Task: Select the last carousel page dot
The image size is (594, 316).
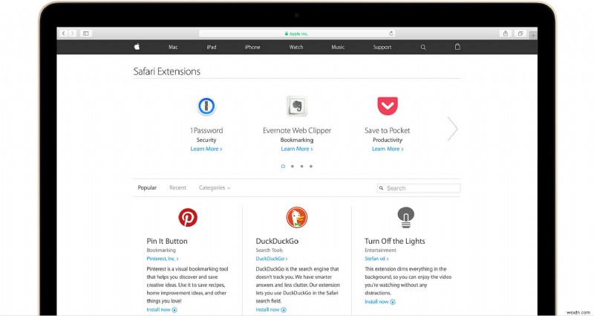Action: 311,167
